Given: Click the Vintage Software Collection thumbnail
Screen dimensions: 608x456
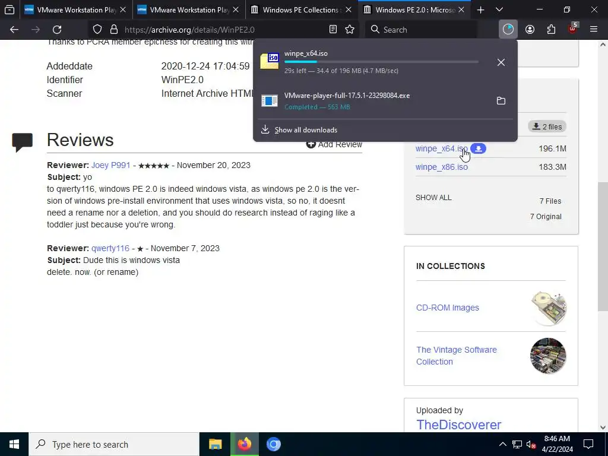Looking at the screenshot, I should tap(548, 356).
